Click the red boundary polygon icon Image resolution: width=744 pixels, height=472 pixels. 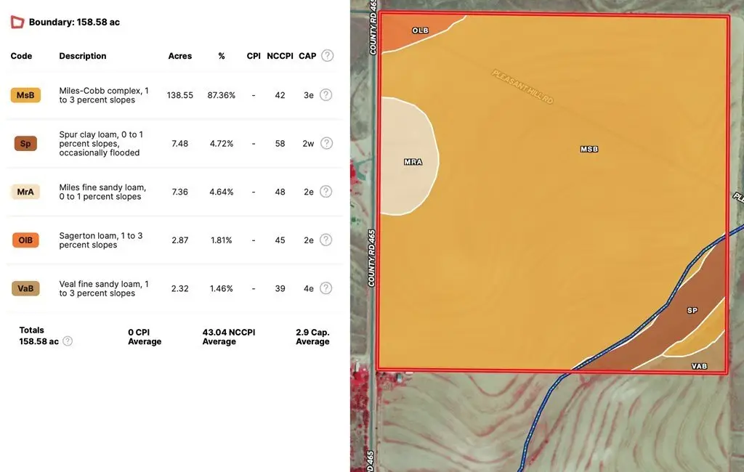pos(17,22)
